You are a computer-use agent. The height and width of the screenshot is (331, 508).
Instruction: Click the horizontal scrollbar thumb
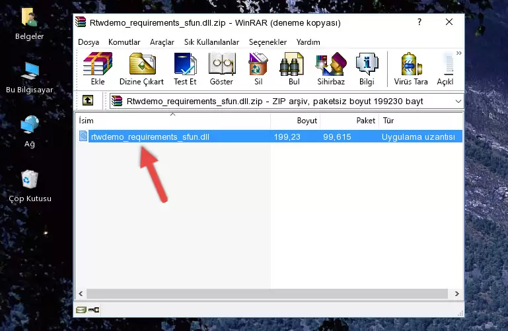point(267,294)
